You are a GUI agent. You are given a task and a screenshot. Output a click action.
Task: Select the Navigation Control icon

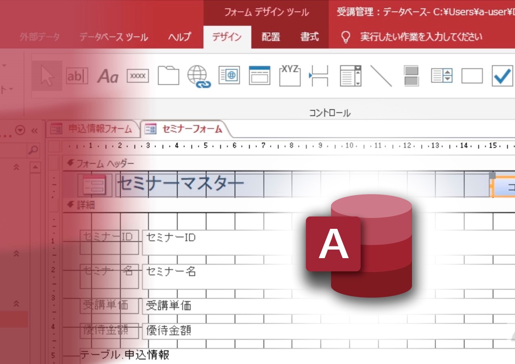(260, 76)
